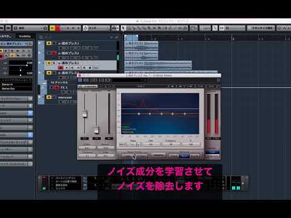Image resolution: width=291 pixels, height=218 pixels.
Task: Click the Save button in Waves toolbar
Action: click(x=211, y=87)
